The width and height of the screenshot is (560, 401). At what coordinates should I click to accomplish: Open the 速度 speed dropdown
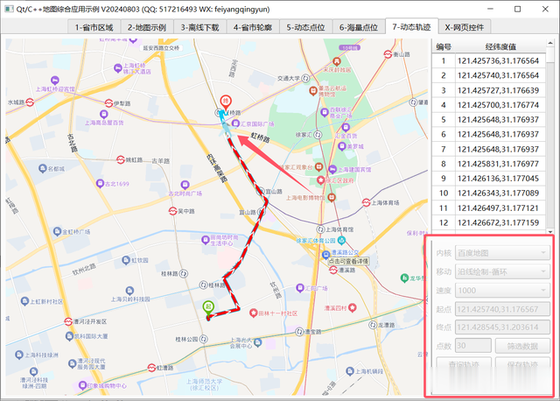click(x=502, y=291)
